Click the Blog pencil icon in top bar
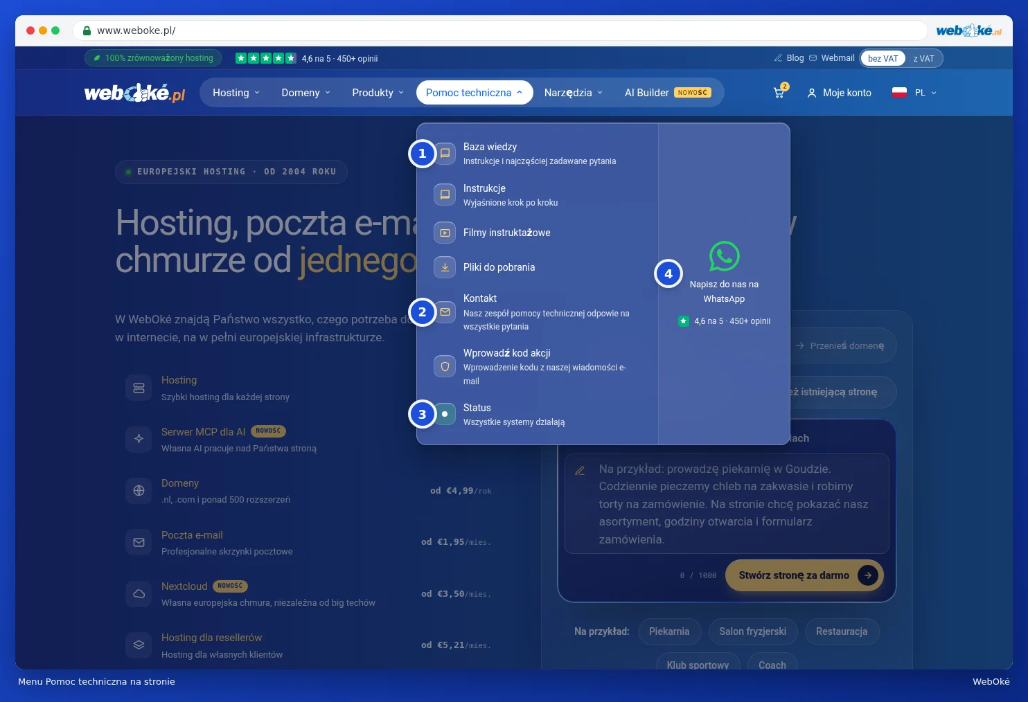 tap(778, 58)
